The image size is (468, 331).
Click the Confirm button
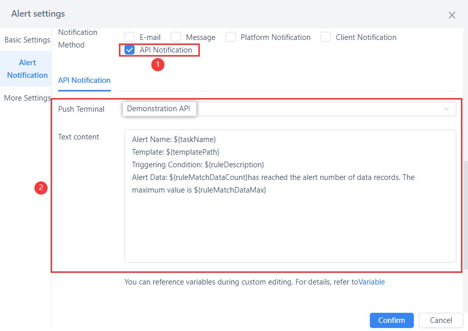(x=391, y=320)
